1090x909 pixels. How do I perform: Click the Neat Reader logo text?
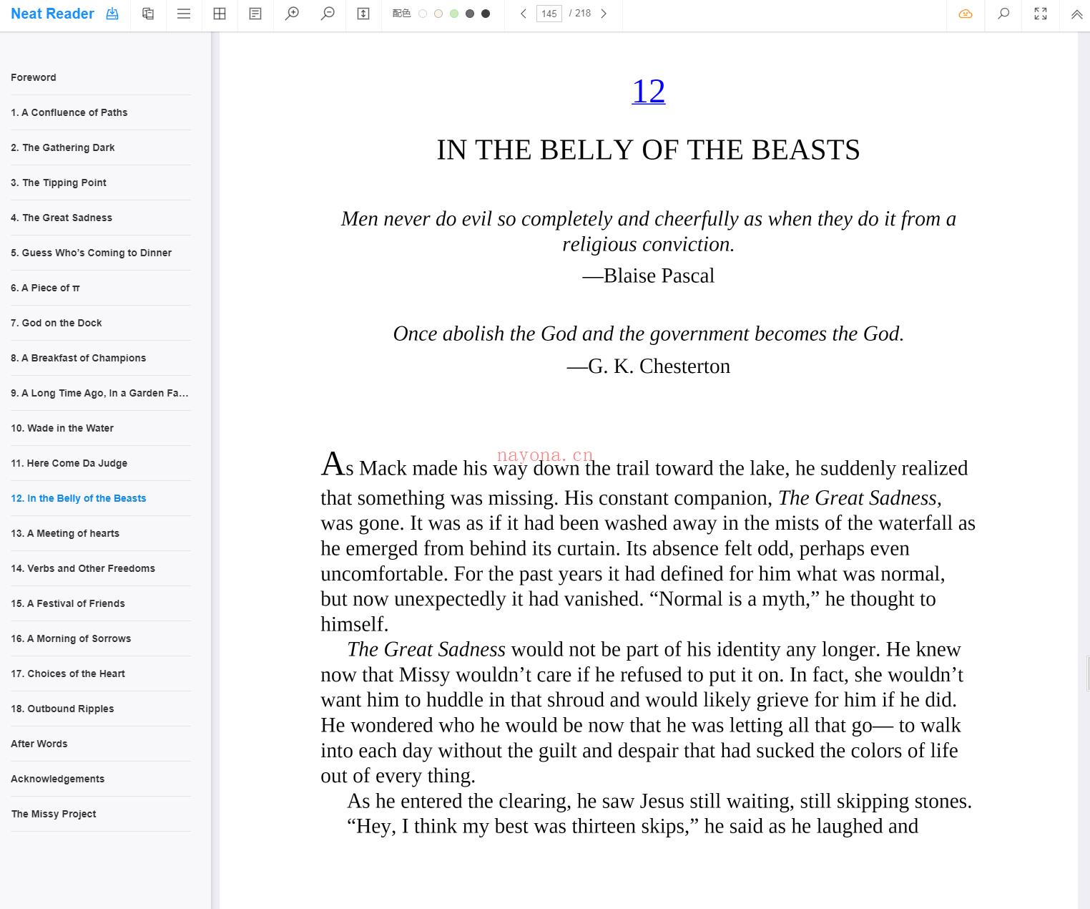tap(52, 14)
